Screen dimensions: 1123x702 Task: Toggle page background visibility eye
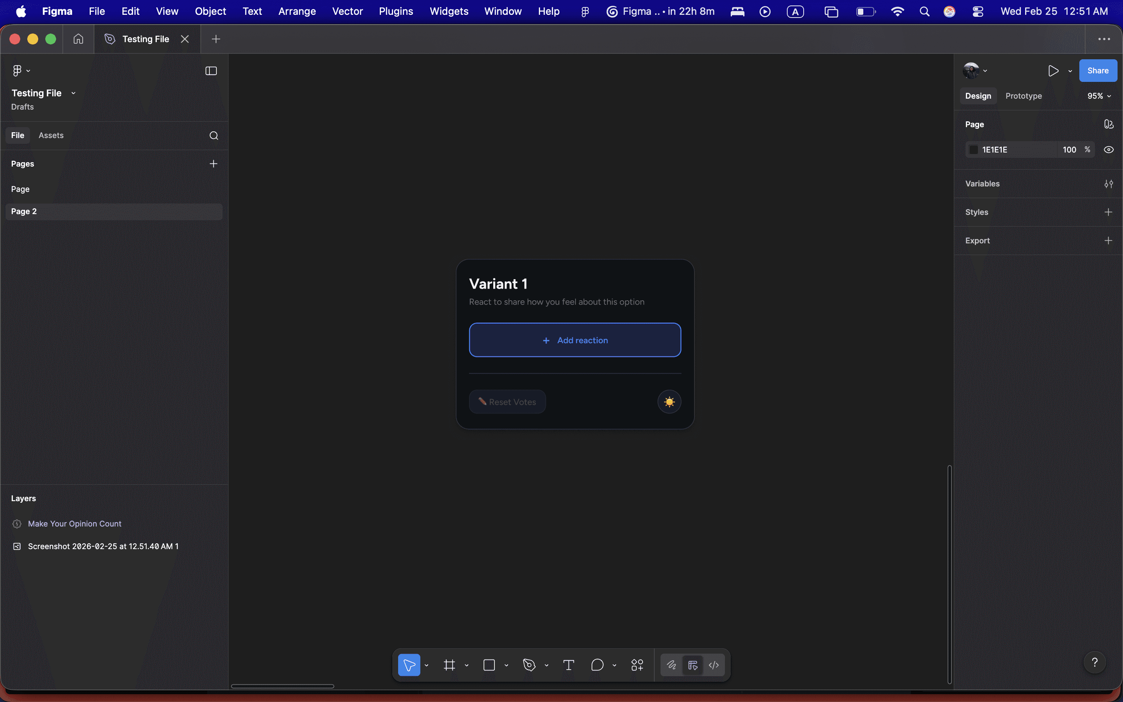(x=1108, y=149)
